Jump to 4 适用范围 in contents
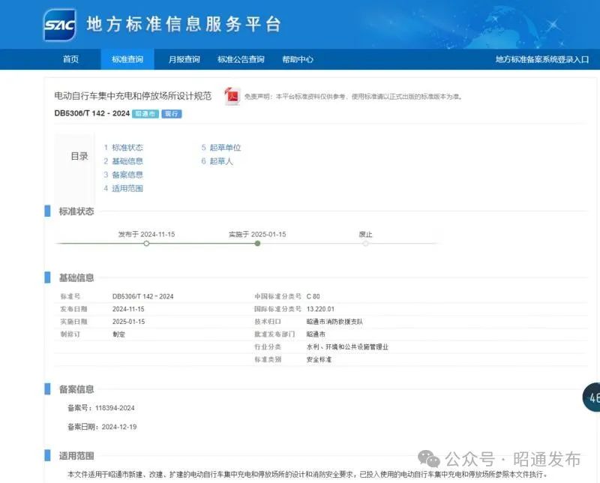The height and width of the screenshot is (483, 600). (123, 188)
